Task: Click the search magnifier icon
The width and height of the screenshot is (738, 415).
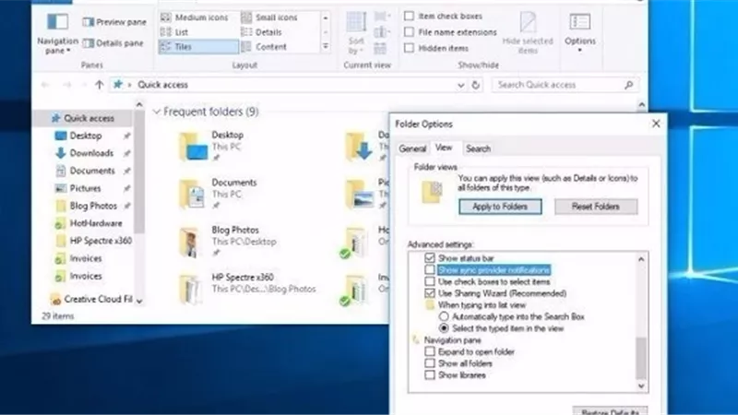Action: 629,85
